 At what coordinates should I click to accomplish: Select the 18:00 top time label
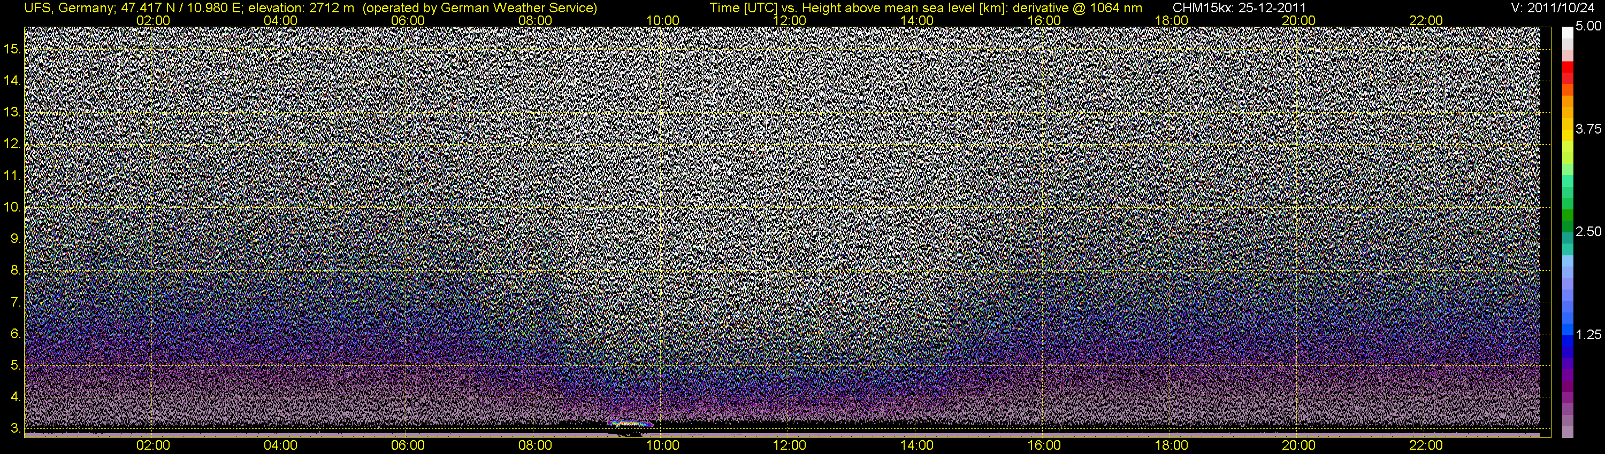tap(1171, 20)
